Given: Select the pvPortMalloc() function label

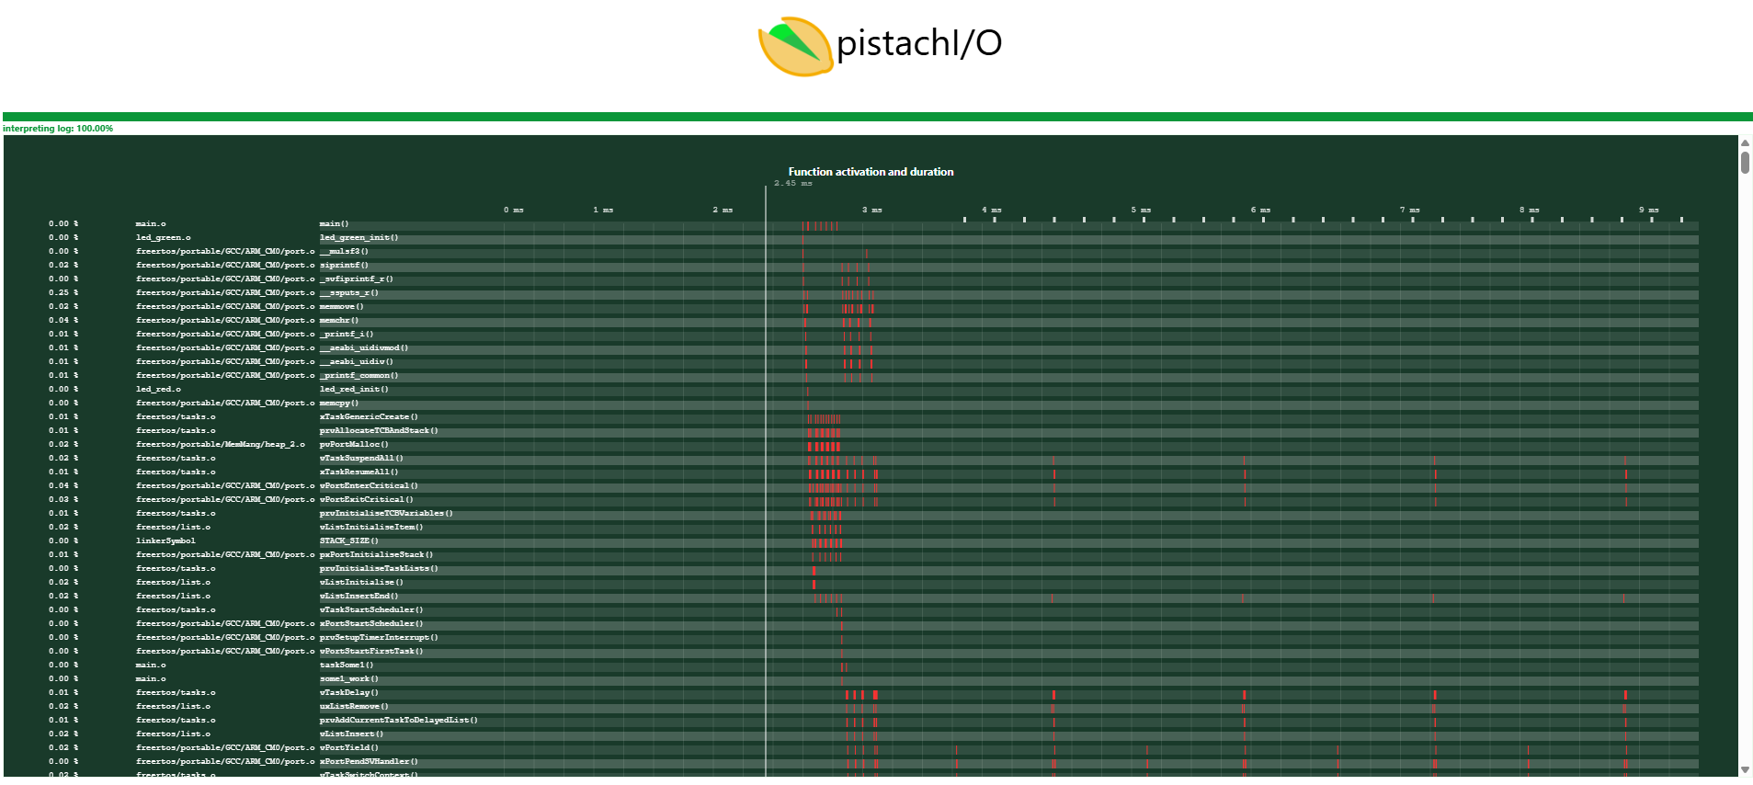Looking at the screenshot, I should 354,445.
